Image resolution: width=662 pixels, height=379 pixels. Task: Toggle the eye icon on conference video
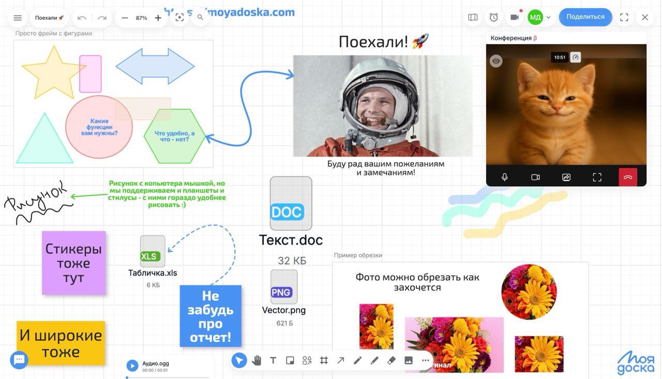coord(496,61)
